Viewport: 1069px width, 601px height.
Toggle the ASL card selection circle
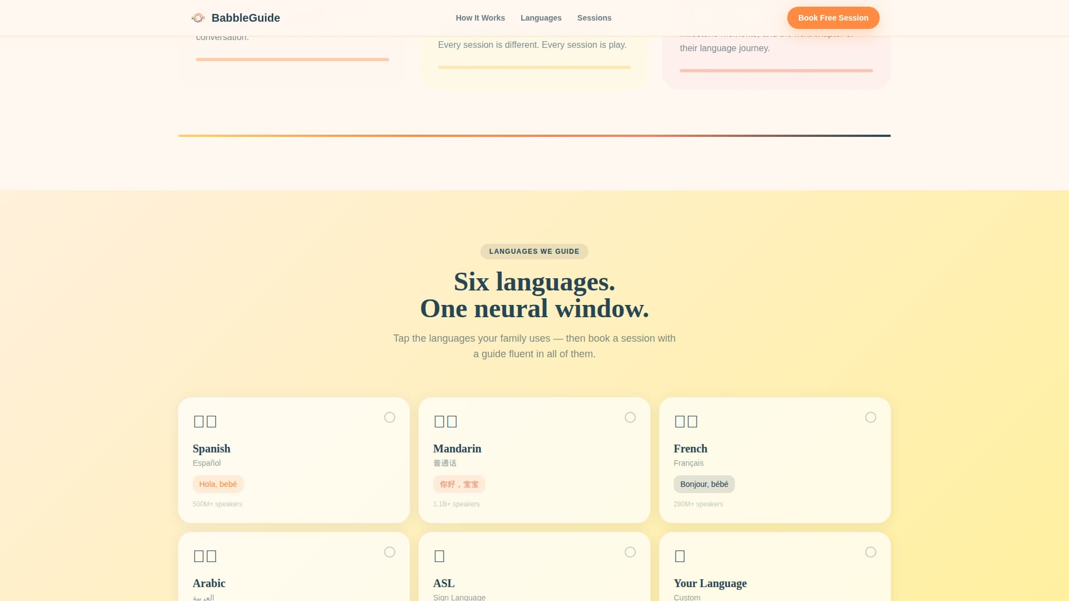[630, 552]
